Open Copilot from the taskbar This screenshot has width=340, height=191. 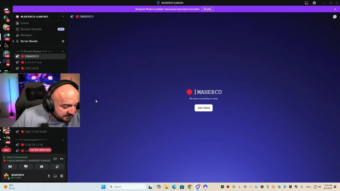click(159, 187)
